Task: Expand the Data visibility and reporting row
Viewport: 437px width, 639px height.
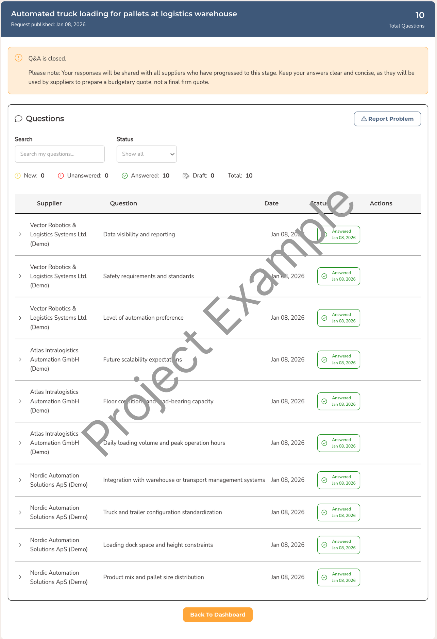Action: tap(20, 235)
